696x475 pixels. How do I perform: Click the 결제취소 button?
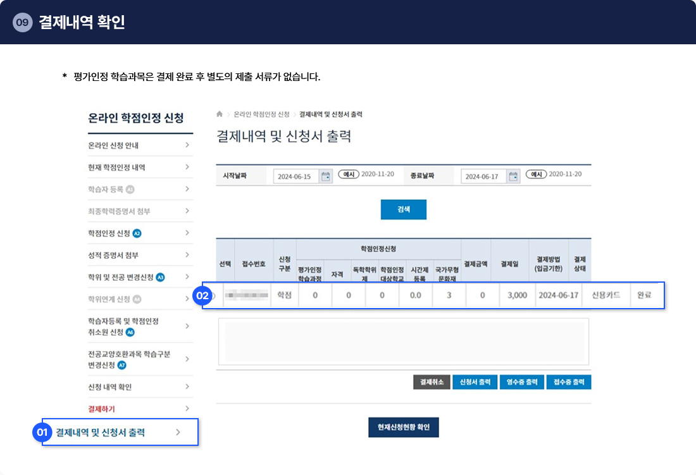pyautogui.click(x=431, y=382)
